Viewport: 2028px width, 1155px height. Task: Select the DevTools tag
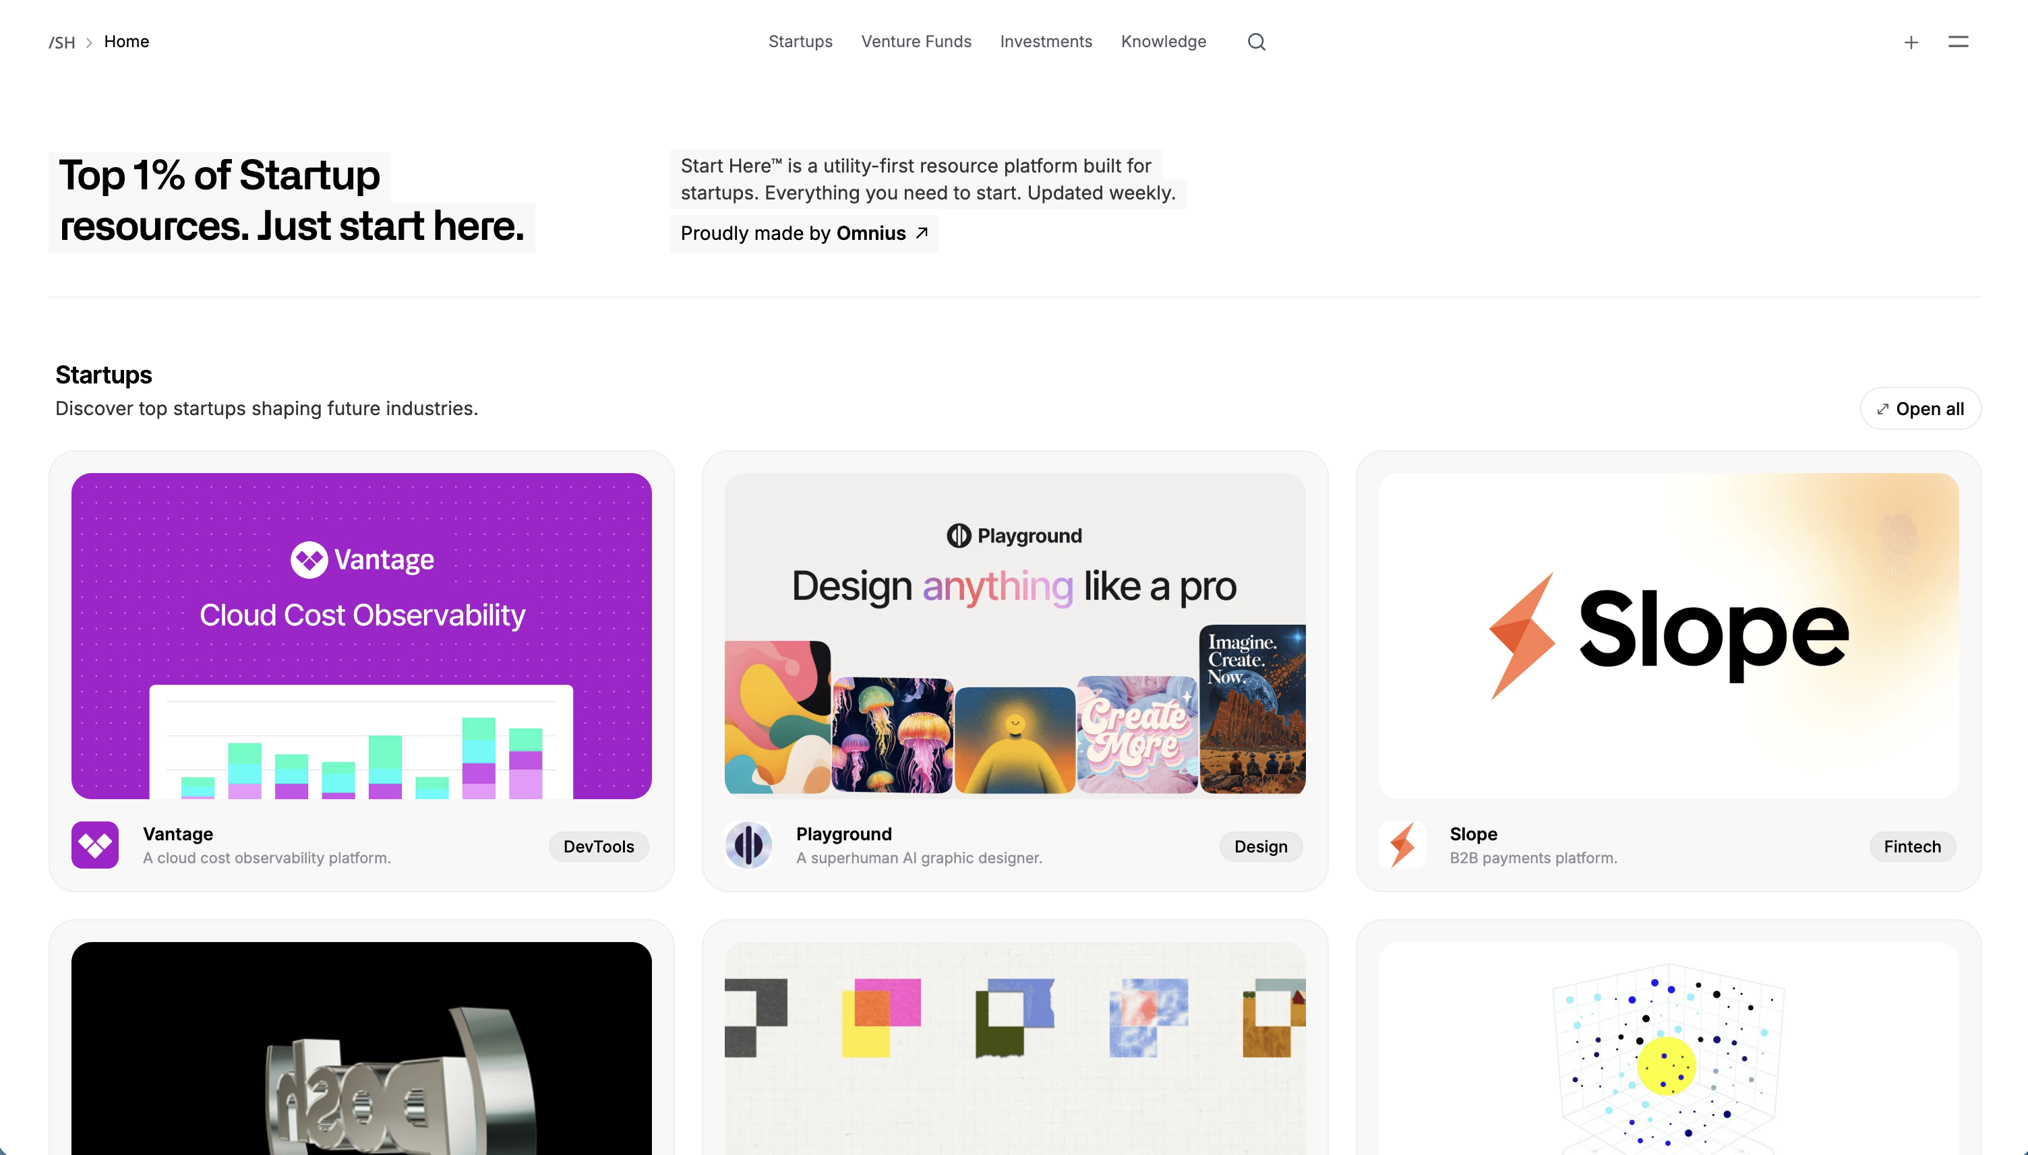click(x=598, y=846)
